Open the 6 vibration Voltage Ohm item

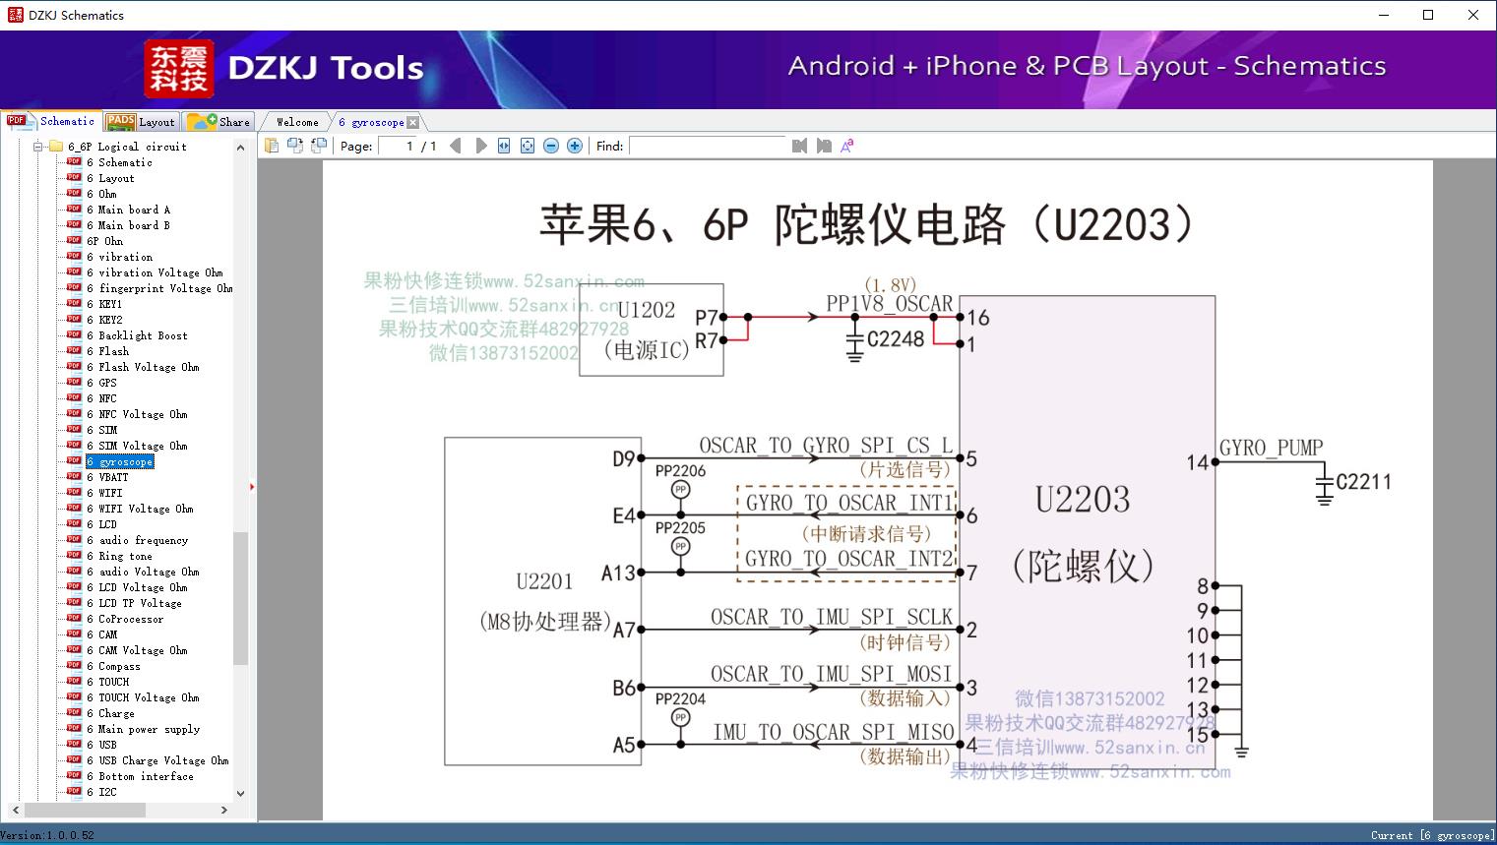pos(155,272)
